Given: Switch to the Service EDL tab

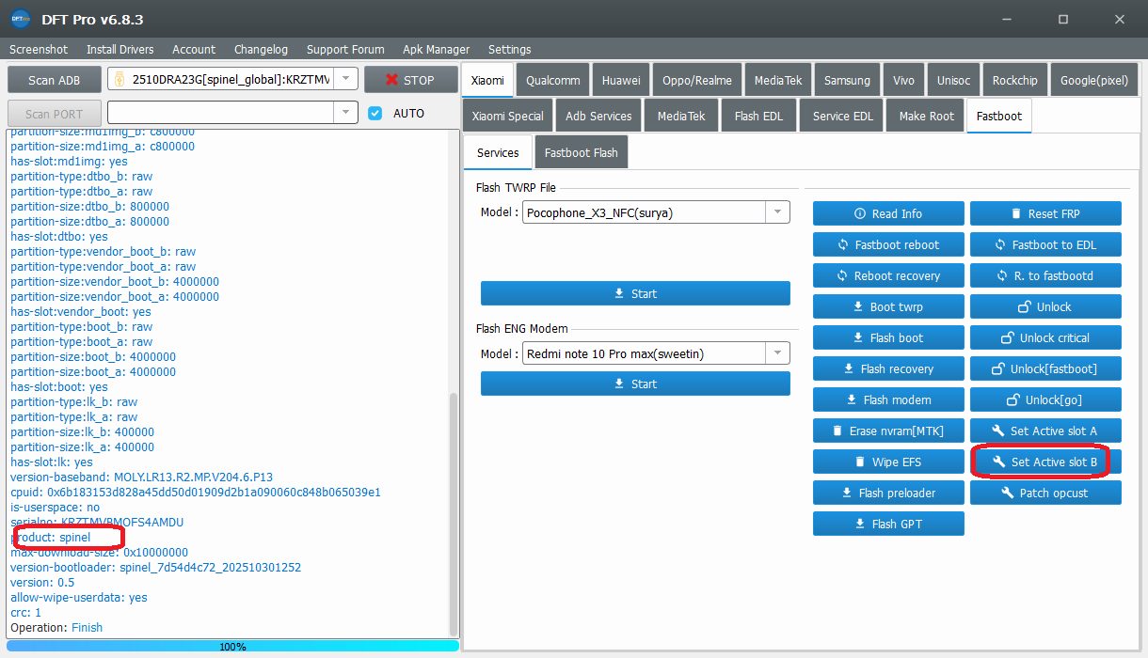Looking at the screenshot, I should 843,116.
